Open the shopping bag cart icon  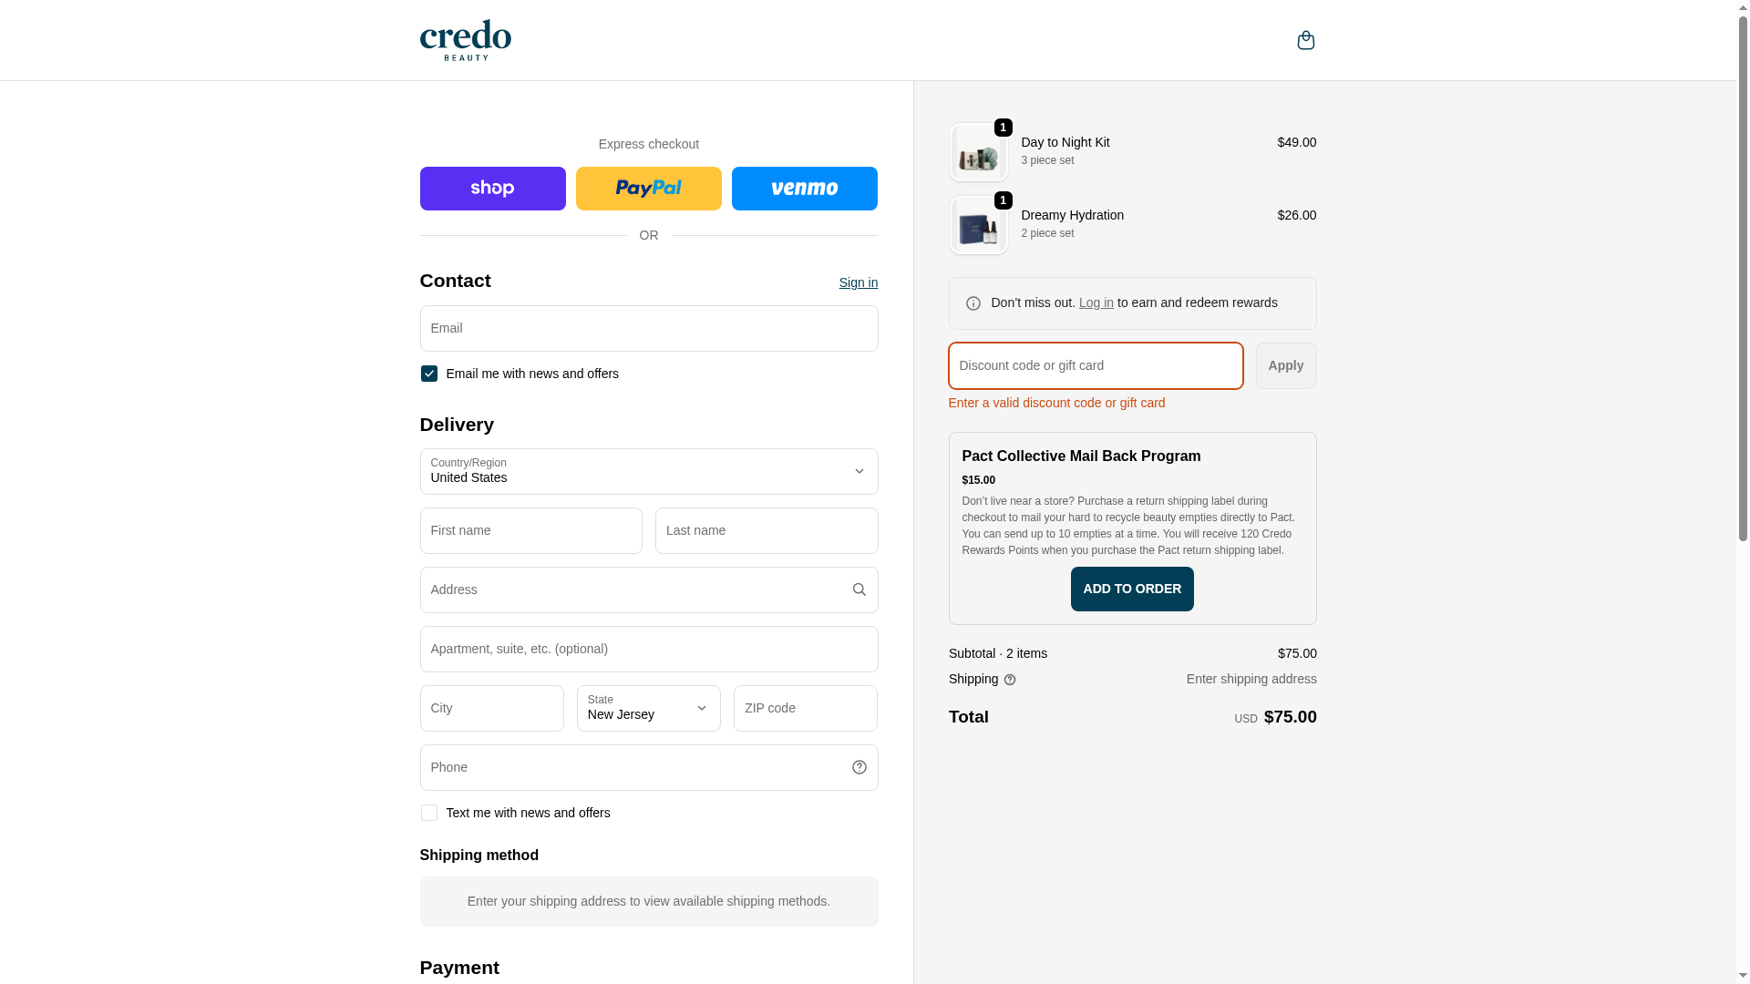coord(1305,40)
